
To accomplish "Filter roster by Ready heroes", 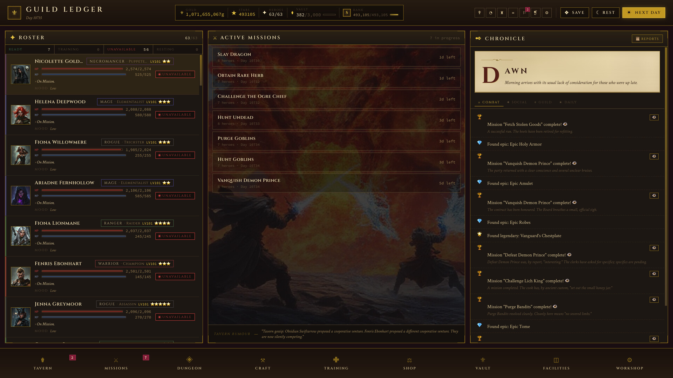I will tap(30, 49).
